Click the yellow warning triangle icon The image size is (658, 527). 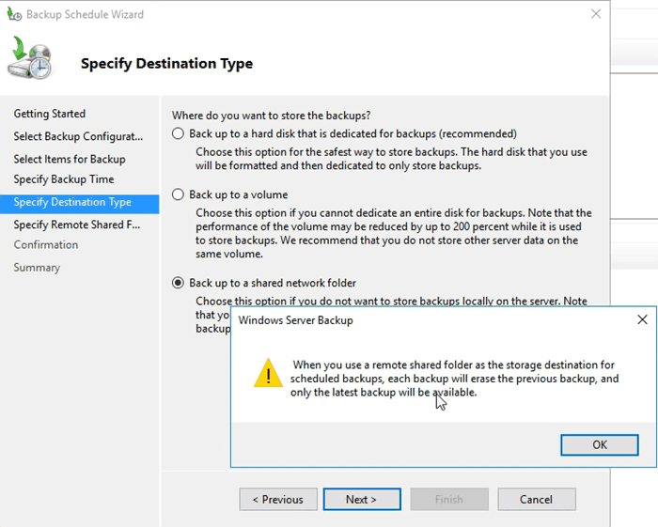[x=268, y=372]
